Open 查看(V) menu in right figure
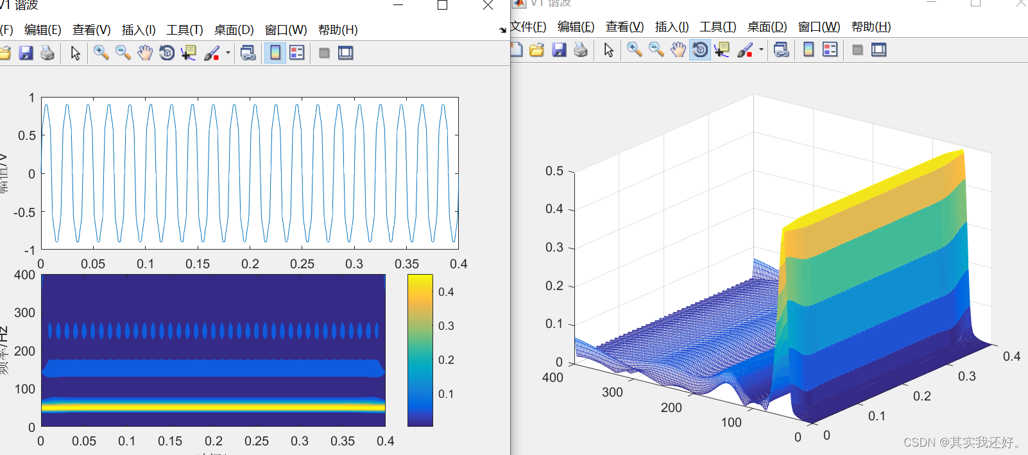The width and height of the screenshot is (1028, 455). point(625,27)
